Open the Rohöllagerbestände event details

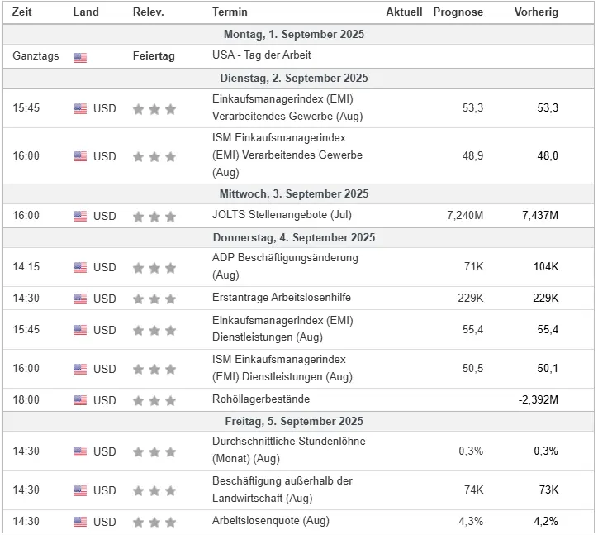point(261,399)
